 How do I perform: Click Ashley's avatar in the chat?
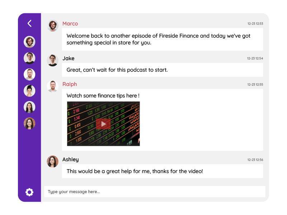pyautogui.click(x=53, y=161)
